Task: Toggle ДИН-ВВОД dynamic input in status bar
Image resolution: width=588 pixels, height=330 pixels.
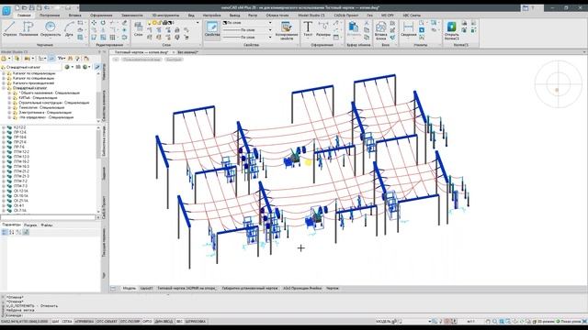Action: pyautogui.click(x=164, y=322)
